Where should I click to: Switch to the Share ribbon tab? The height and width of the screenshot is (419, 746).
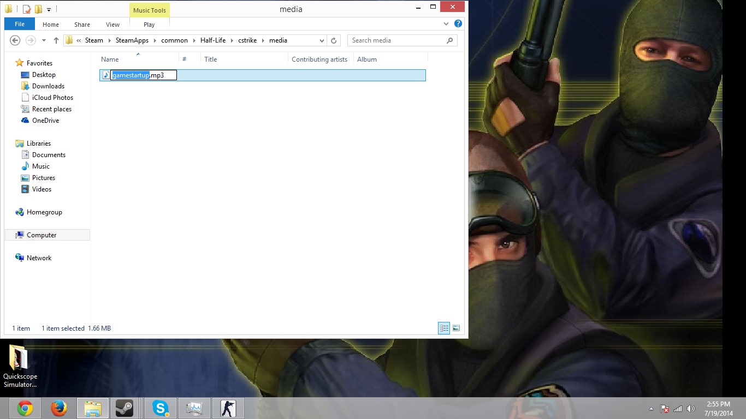click(82, 25)
